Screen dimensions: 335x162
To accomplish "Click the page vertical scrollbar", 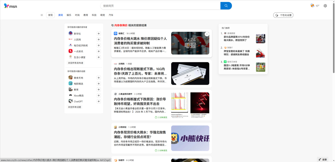I will pyautogui.click(x=334, y=38).
